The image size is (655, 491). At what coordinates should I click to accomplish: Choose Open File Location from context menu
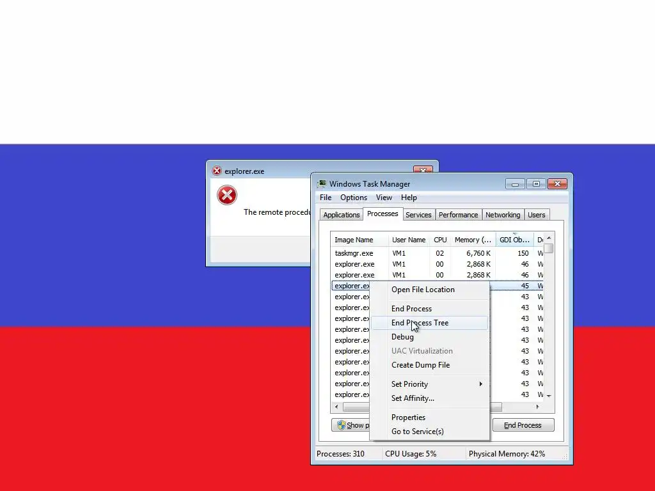coord(429,290)
